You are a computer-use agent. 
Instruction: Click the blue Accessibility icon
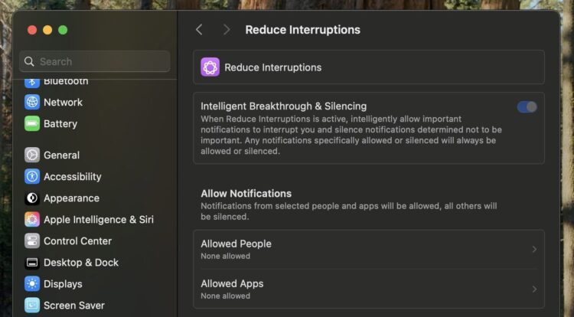point(32,176)
